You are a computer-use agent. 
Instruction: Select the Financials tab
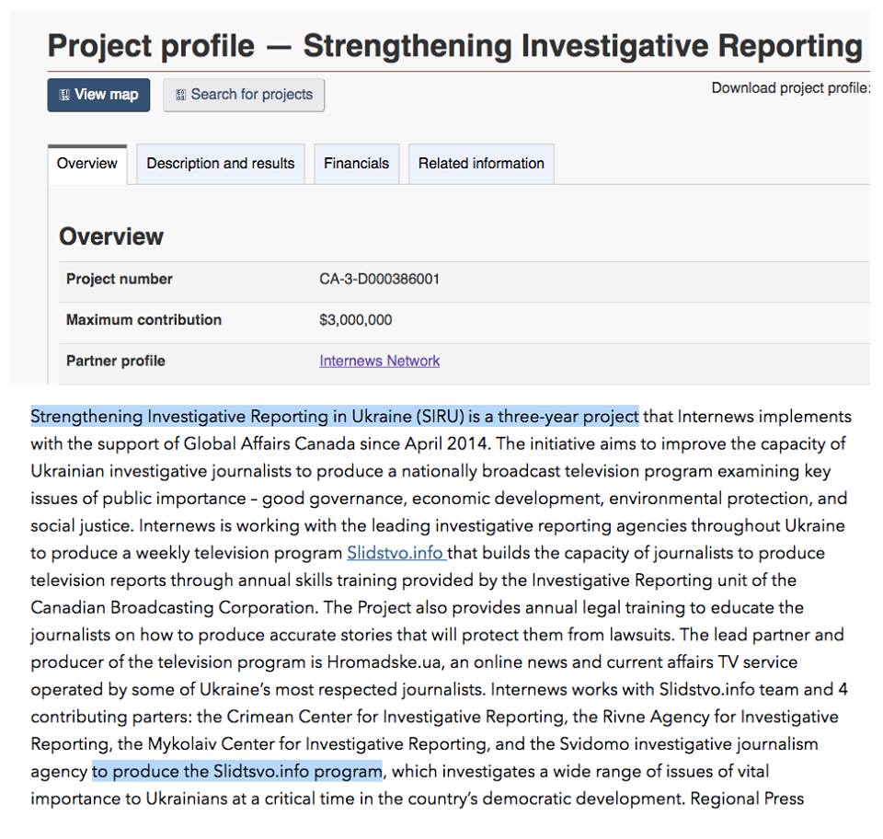coord(356,164)
